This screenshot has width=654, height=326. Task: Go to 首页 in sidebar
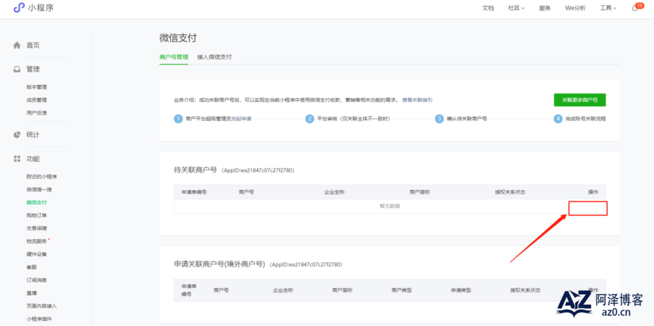click(33, 45)
